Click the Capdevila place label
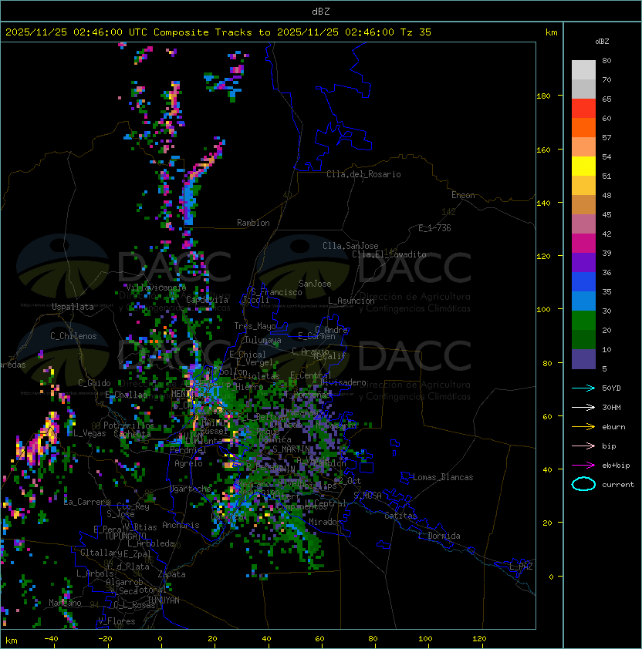The image size is (642, 649). (207, 300)
